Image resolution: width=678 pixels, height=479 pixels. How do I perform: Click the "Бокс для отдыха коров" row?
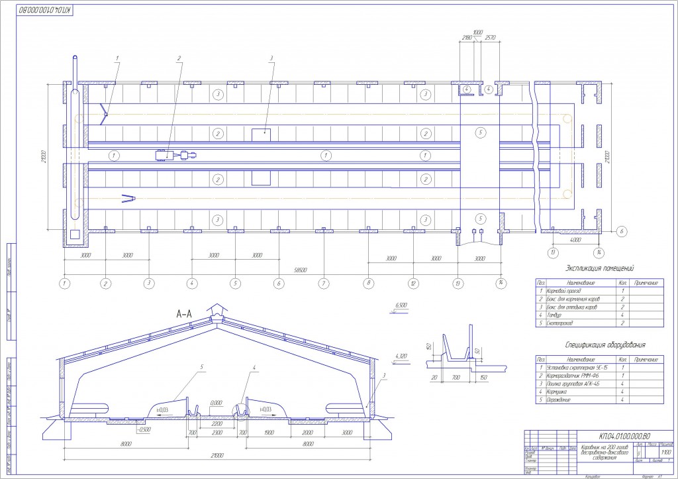(599, 307)
